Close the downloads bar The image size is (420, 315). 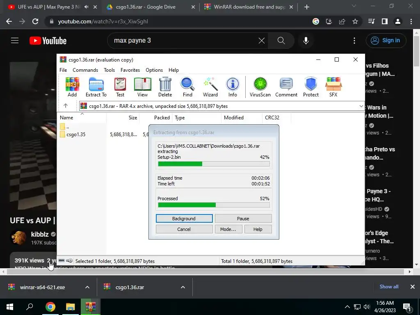tap(413, 287)
